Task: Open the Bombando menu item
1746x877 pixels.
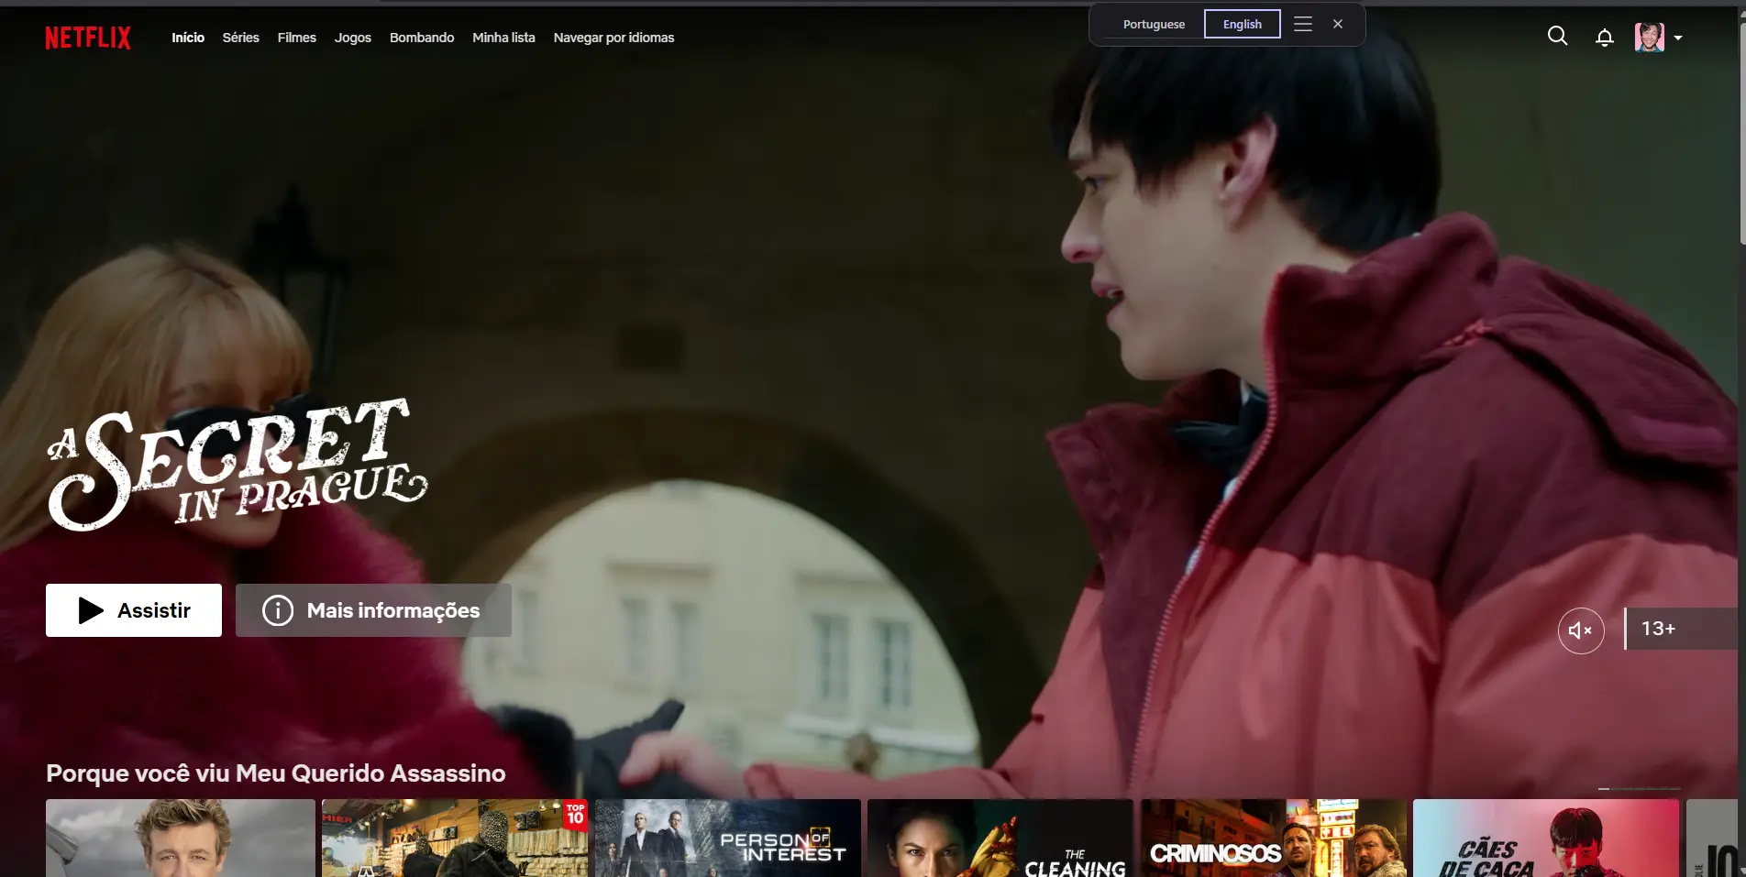Action: coord(422,38)
